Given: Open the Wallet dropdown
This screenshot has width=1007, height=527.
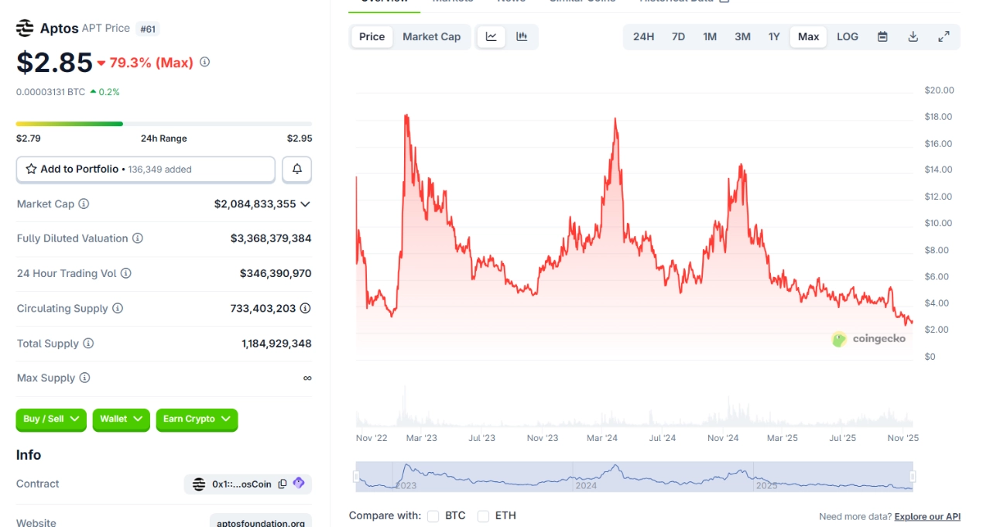Looking at the screenshot, I should [121, 419].
